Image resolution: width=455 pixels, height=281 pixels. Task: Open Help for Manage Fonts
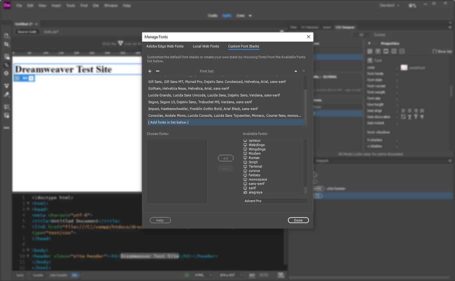160,220
